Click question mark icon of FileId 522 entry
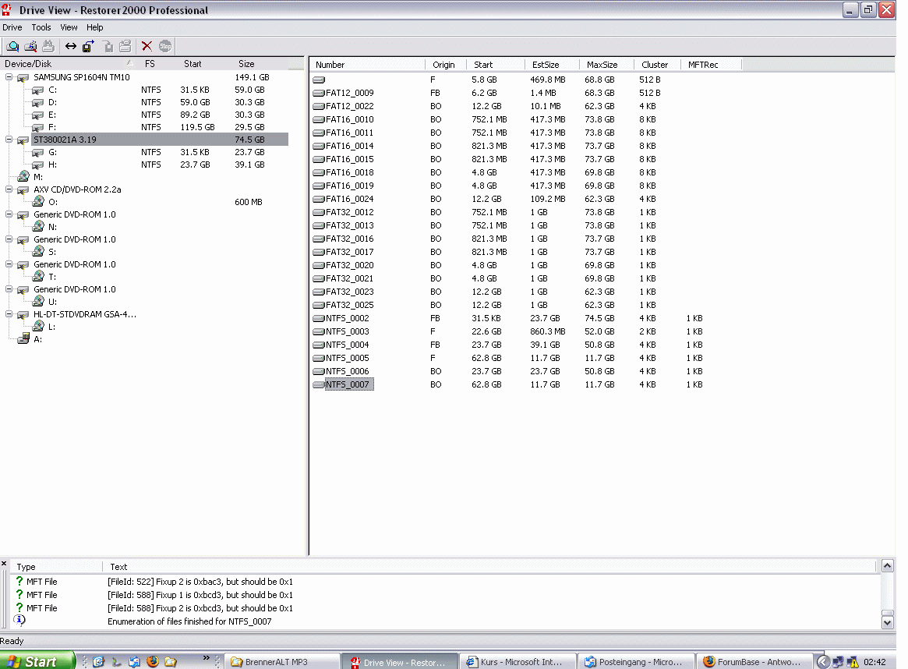 19,581
